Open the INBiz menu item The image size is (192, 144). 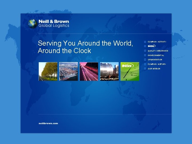(152, 46)
